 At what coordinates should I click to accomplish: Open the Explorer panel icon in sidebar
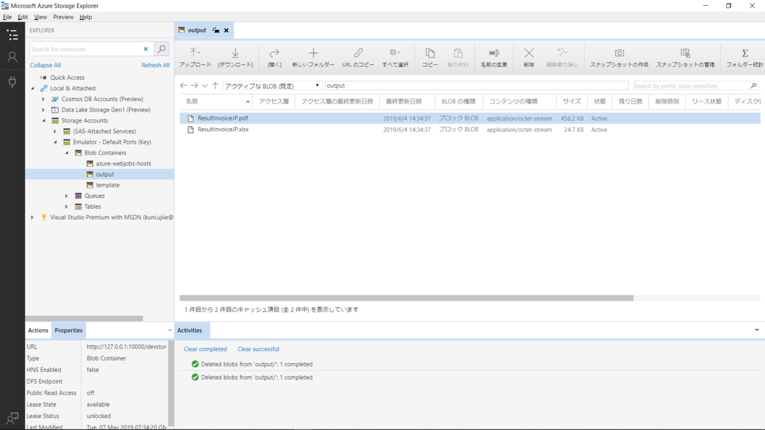tap(12, 35)
